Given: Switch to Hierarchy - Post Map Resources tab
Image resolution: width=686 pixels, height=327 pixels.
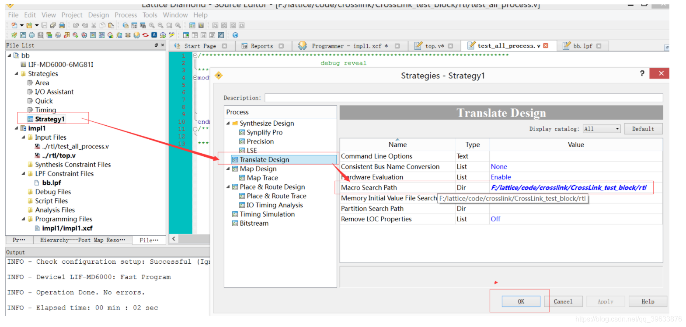Looking at the screenshot, I should [x=83, y=240].
